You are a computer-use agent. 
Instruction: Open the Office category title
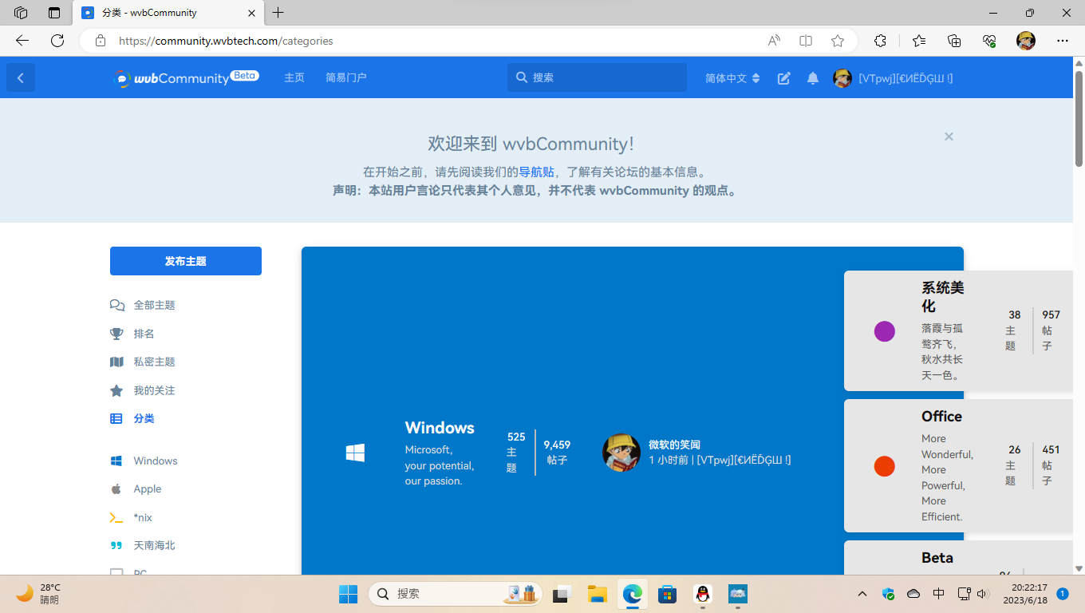coord(941,417)
